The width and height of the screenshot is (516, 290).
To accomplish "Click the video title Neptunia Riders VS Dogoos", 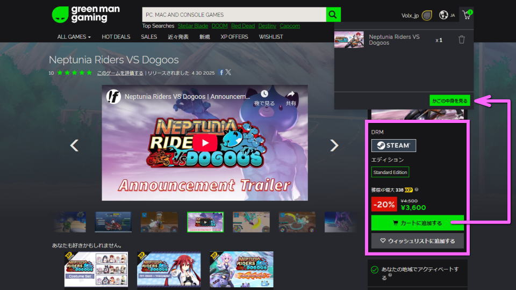I will pyautogui.click(x=187, y=97).
